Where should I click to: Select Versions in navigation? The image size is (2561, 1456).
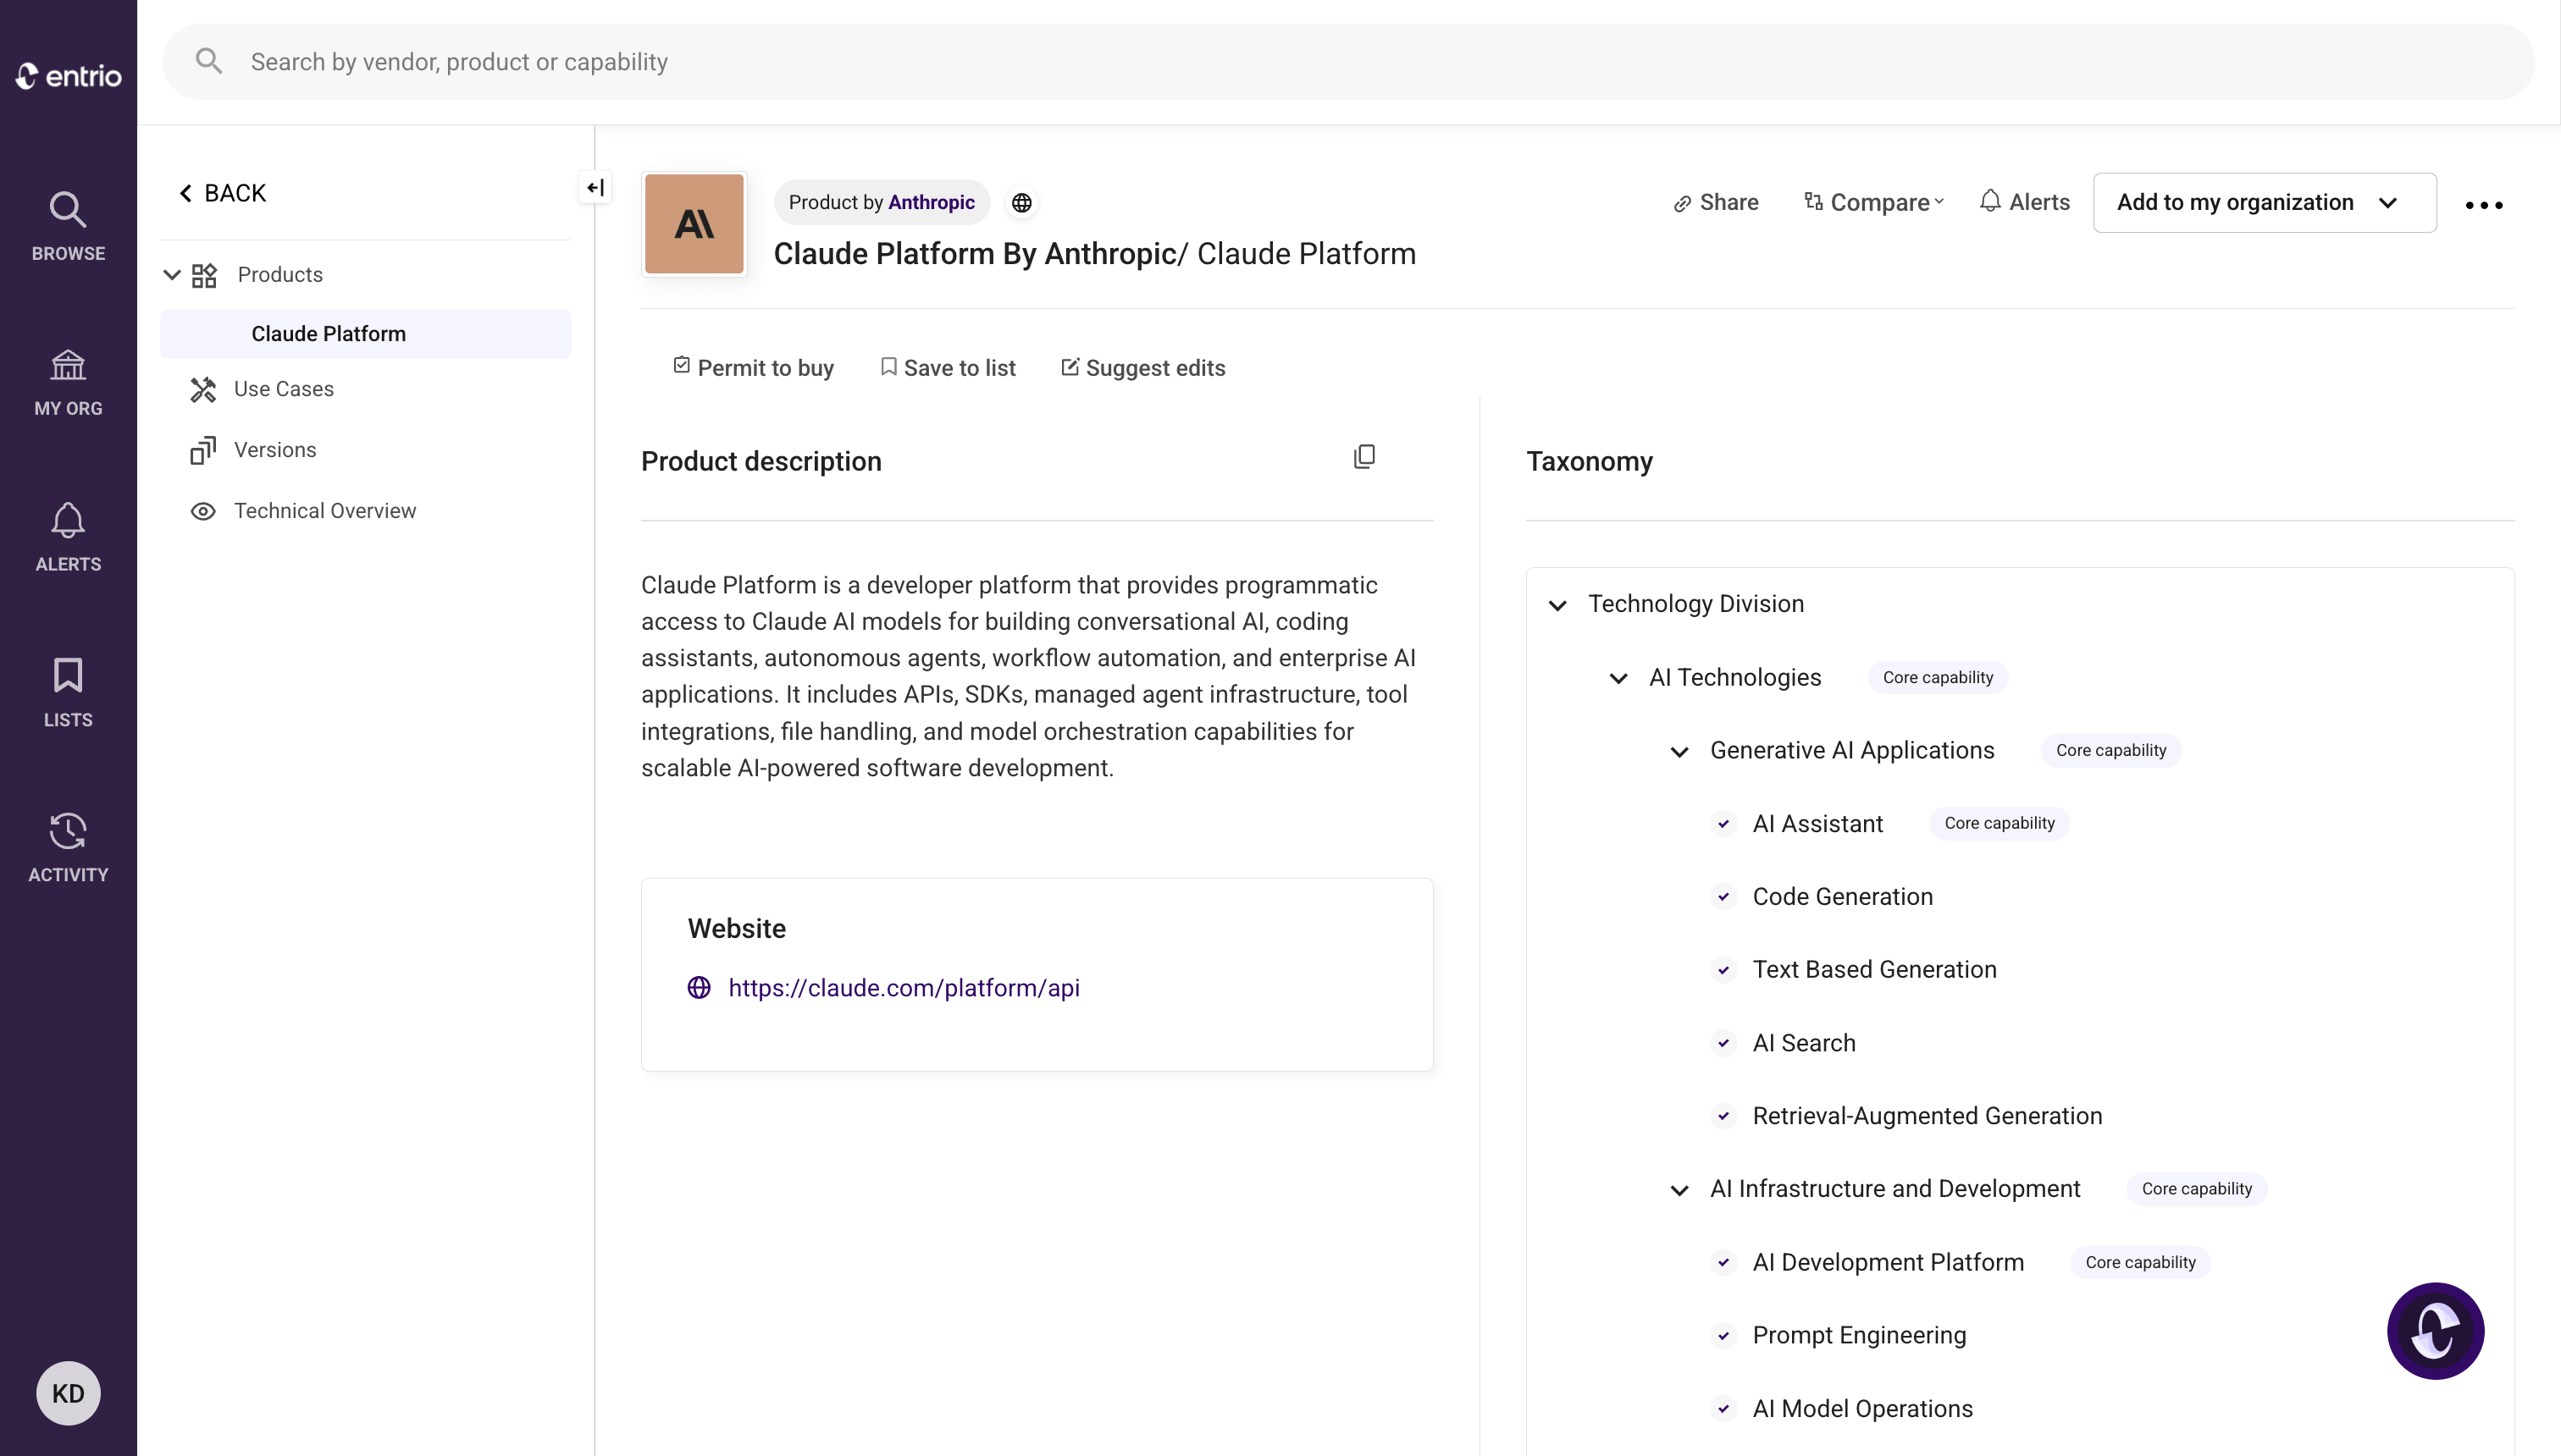pyautogui.click(x=275, y=450)
